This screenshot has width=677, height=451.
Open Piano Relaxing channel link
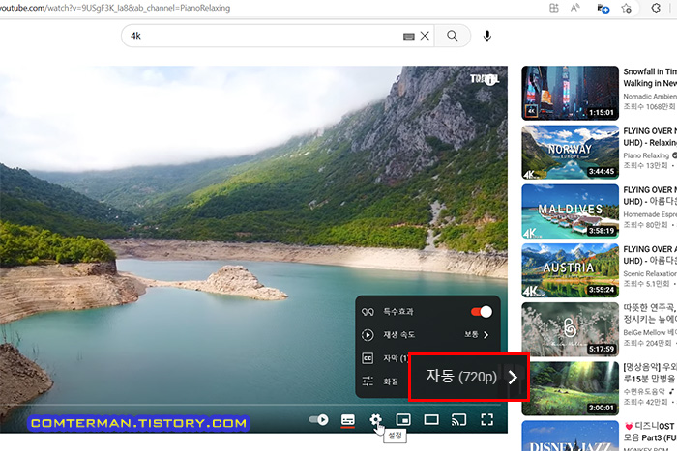(646, 155)
